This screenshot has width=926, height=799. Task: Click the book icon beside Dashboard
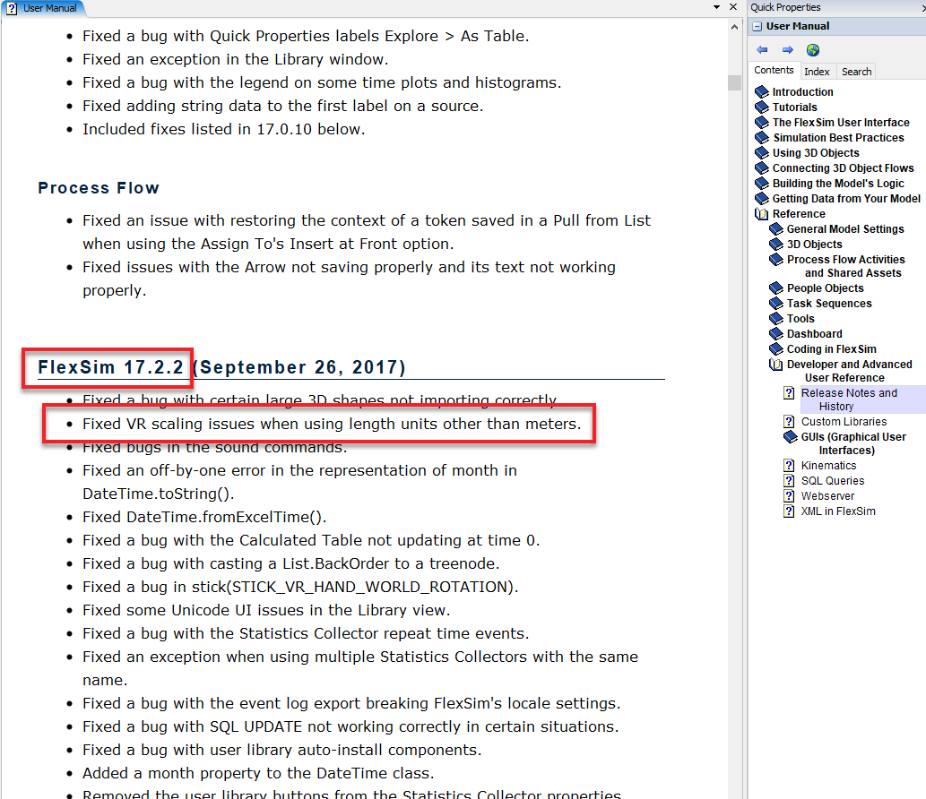coord(776,334)
